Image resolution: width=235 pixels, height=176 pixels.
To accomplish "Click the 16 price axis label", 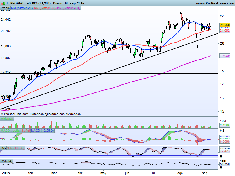I will point(222,98).
